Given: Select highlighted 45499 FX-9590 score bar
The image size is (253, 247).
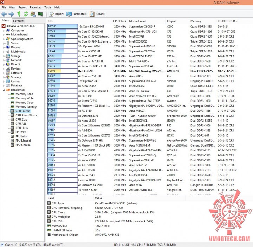Looking at the screenshot, I should point(63,71).
